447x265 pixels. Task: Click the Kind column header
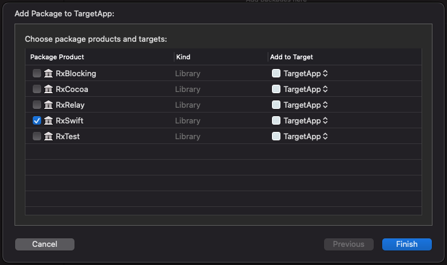click(183, 57)
